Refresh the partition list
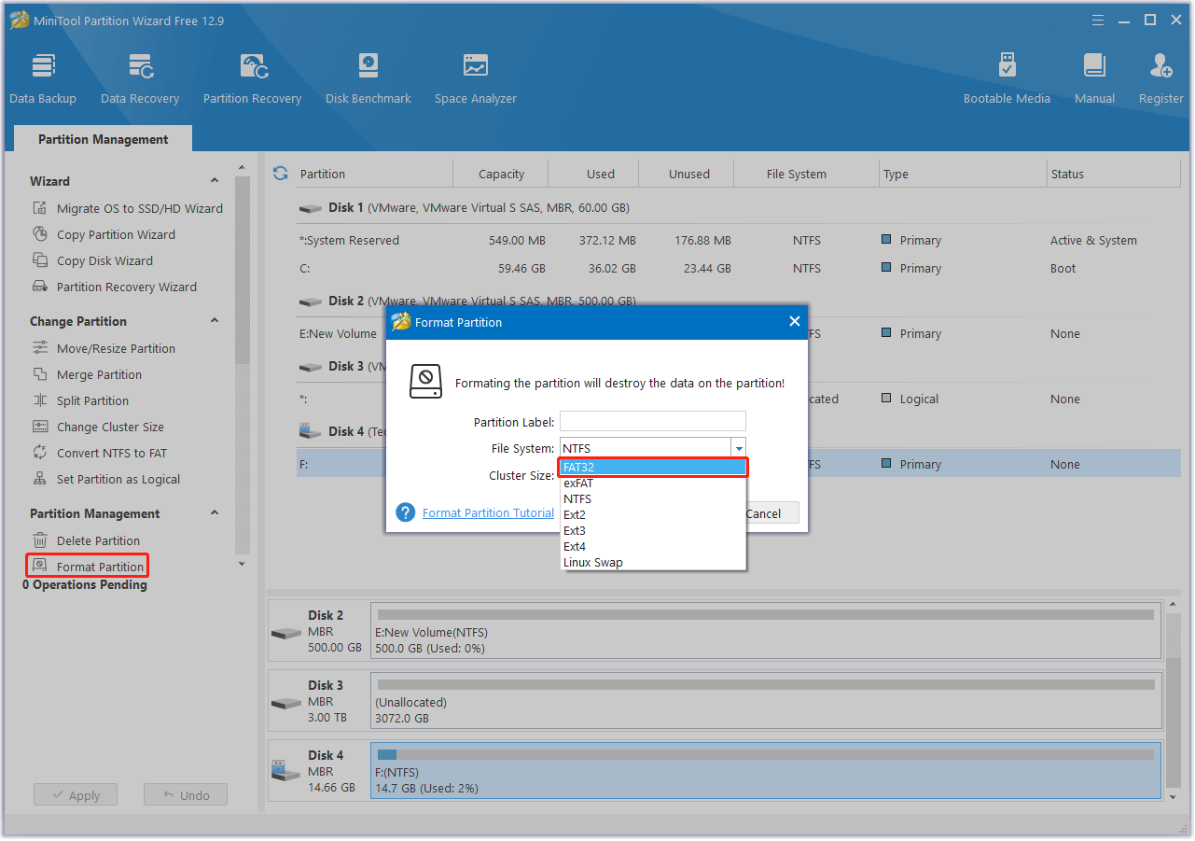 [x=280, y=174]
